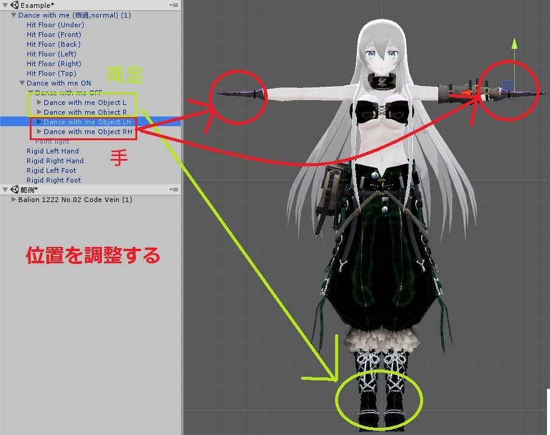The image size is (550, 435).
Task: Expand Dance with me Object RH
Action: point(39,132)
